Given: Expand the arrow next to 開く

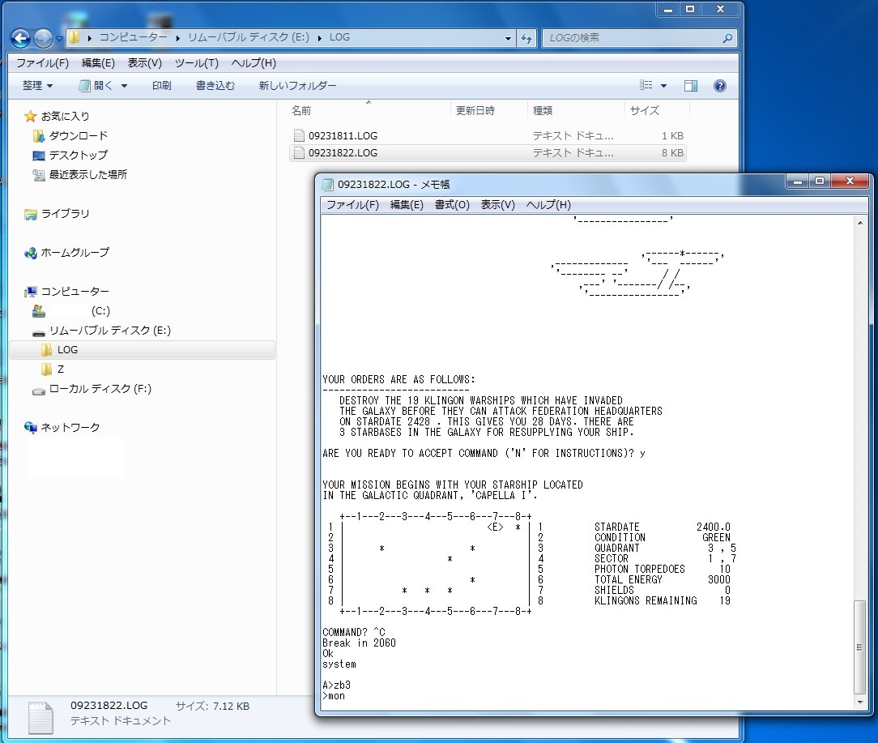Looking at the screenshot, I should click(x=124, y=86).
